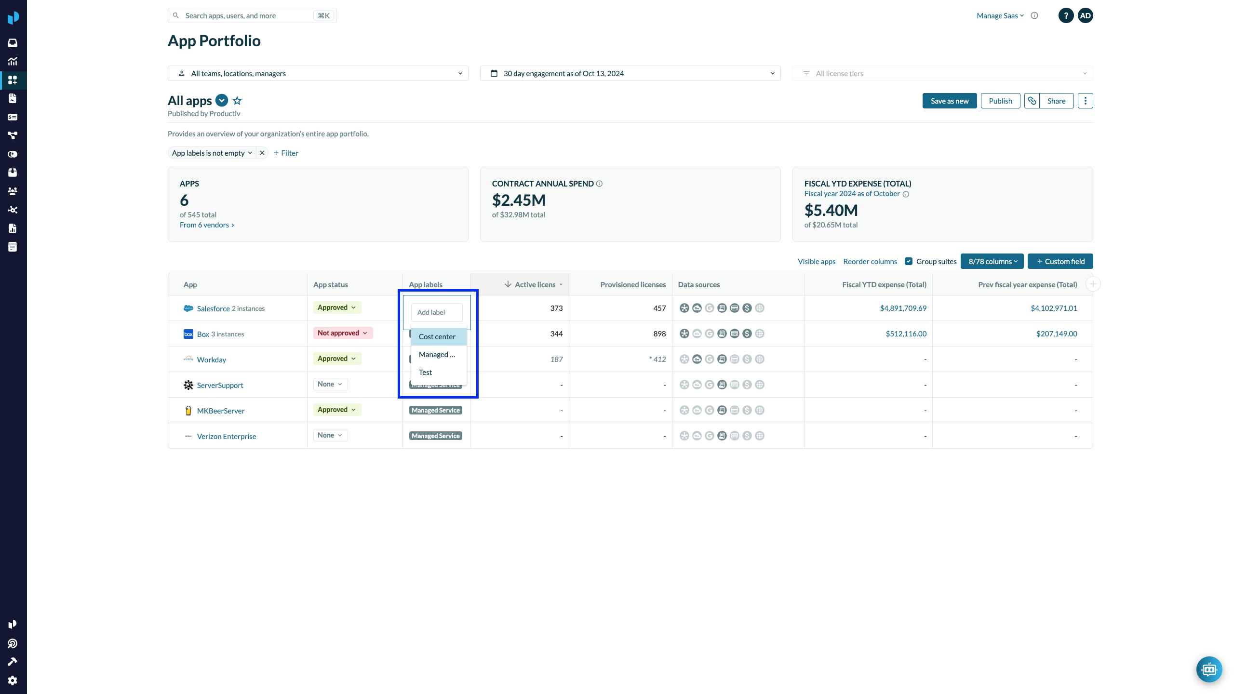Open the inbox icon in left sidebar
Screen dimensions: 1234x694
[13, 43]
